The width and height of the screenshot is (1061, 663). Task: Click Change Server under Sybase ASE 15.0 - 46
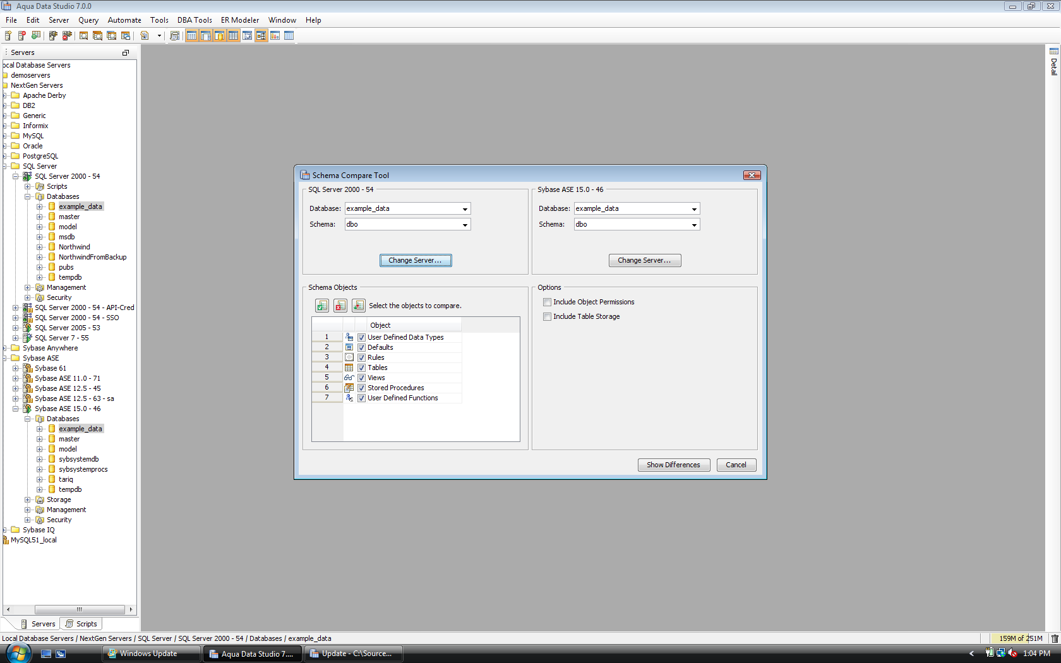click(x=645, y=260)
